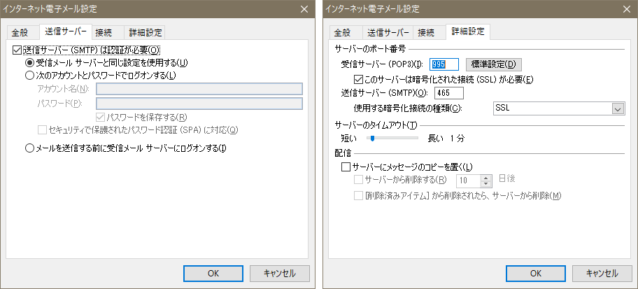Close the left dialog window

tap(304, 8)
